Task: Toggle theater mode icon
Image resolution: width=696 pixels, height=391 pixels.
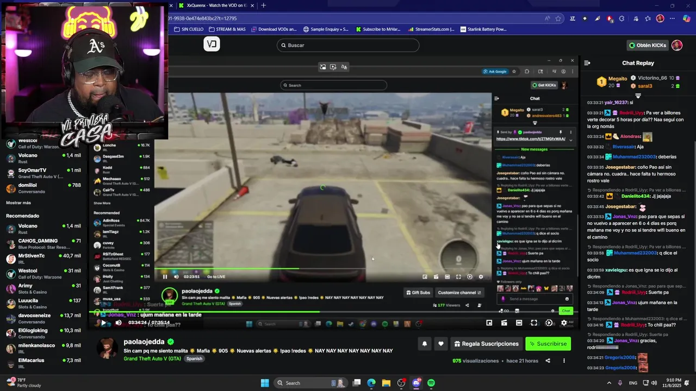Action: (519, 323)
